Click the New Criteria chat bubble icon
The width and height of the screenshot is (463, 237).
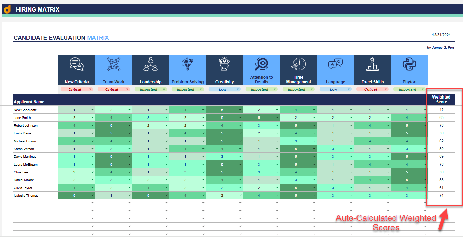click(76, 64)
